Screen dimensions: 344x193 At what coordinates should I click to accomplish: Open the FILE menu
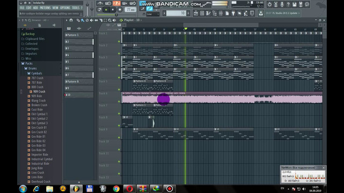pyautogui.click(x=22, y=8)
